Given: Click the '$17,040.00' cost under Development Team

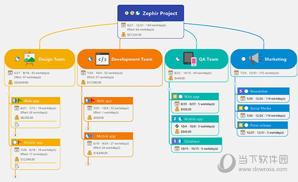Looking at the screenshot, I should point(94,83).
